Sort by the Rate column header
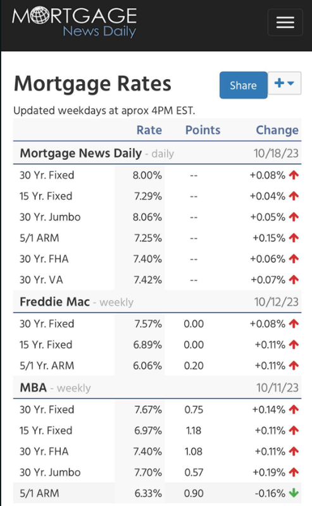The width and height of the screenshot is (312, 506). tap(149, 130)
